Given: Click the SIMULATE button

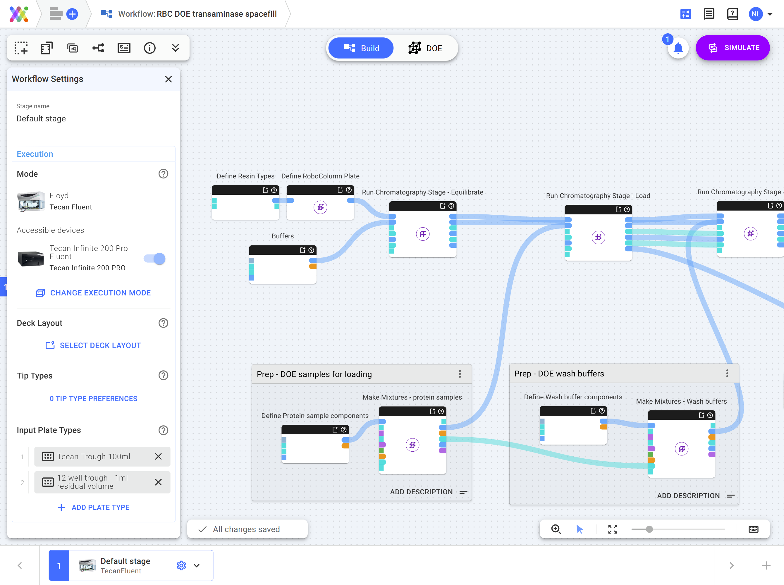Looking at the screenshot, I should pos(733,48).
